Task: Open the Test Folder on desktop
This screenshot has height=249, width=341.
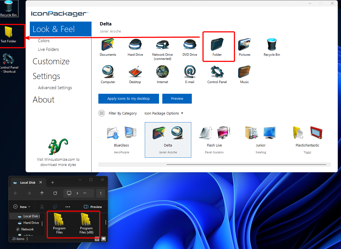Action: [8, 34]
